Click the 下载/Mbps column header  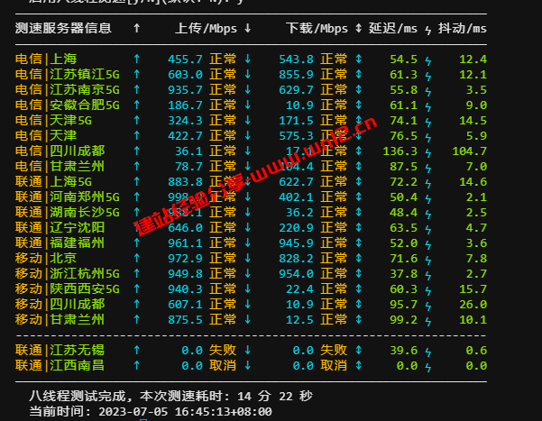coord(317,28)
